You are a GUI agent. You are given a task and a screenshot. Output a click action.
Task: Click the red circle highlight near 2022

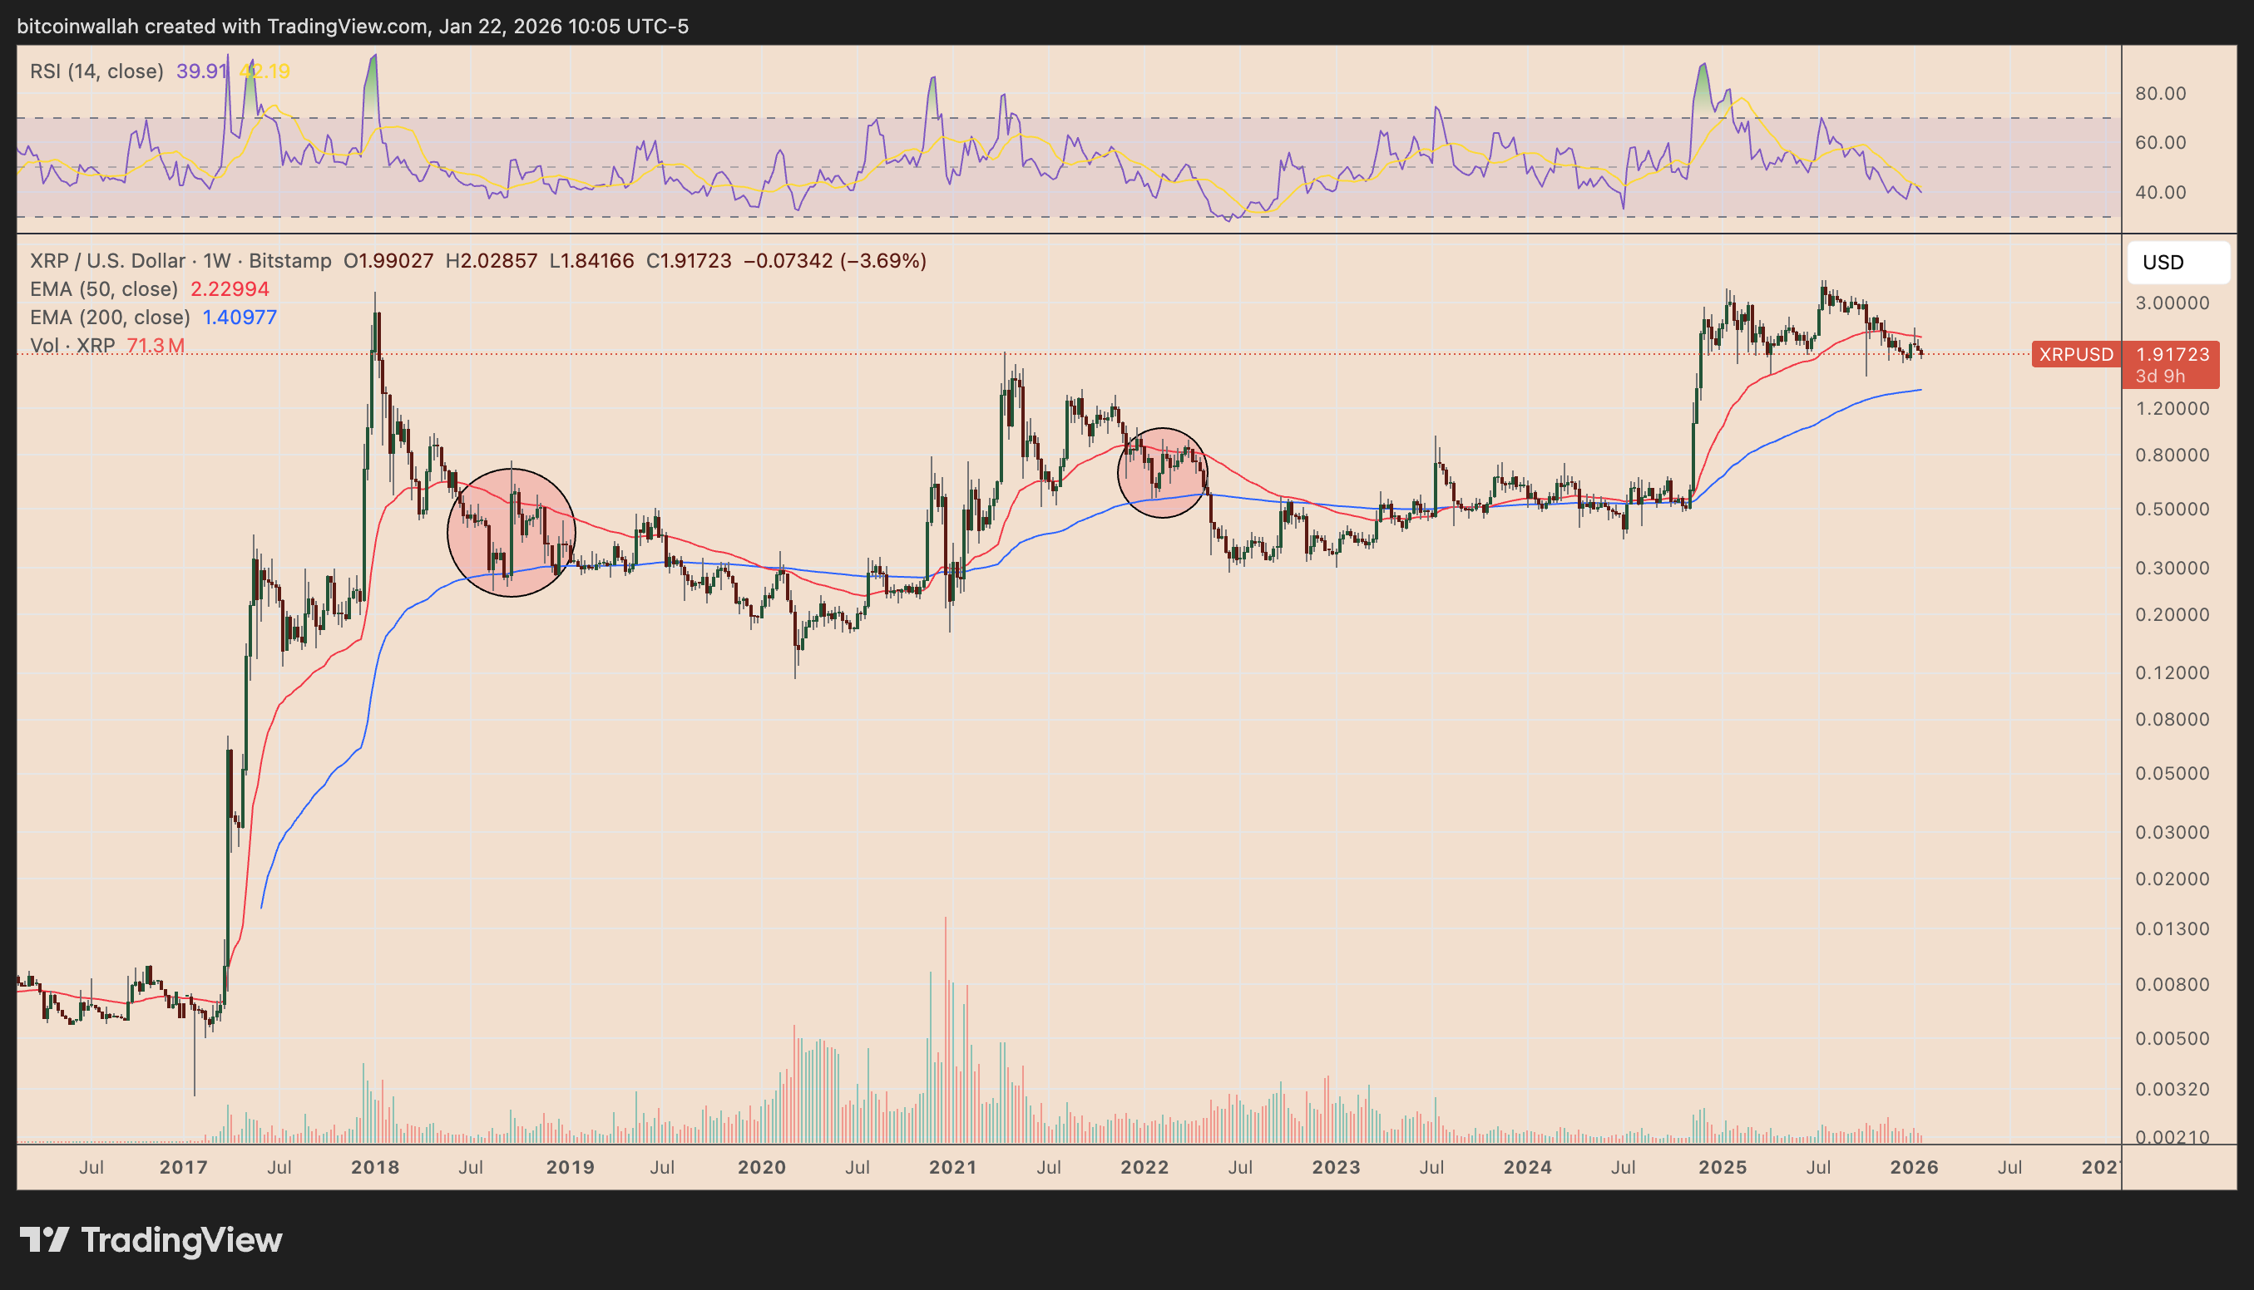coord(1162,472)
